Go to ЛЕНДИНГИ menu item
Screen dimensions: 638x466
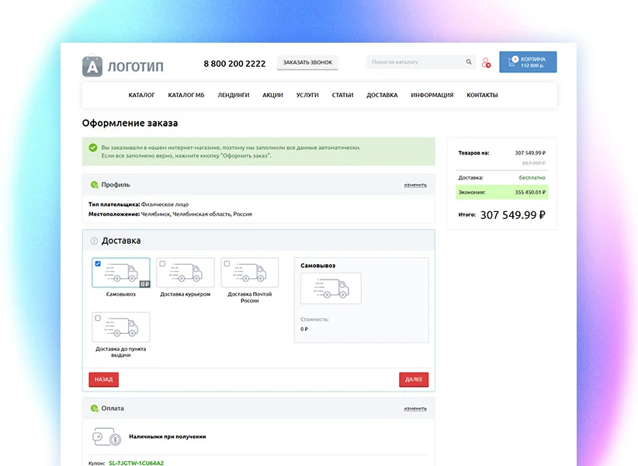click(234, 96)
